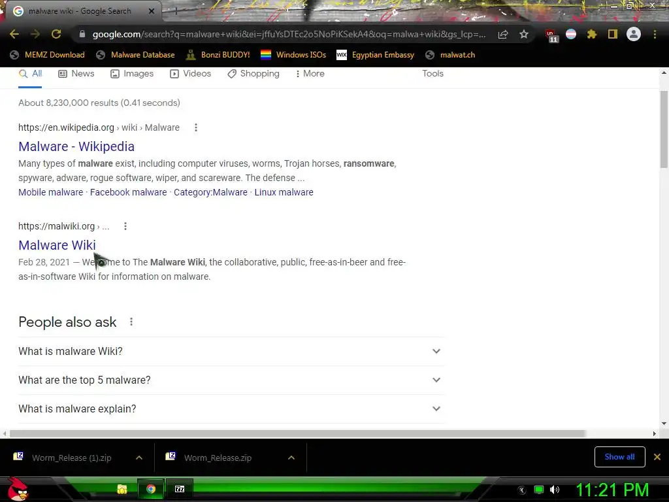Image resolution: width=669 pixels, height=502 pixels.
Task: Click the 11:21 PM taskbar clock
Action: (613, 490)
